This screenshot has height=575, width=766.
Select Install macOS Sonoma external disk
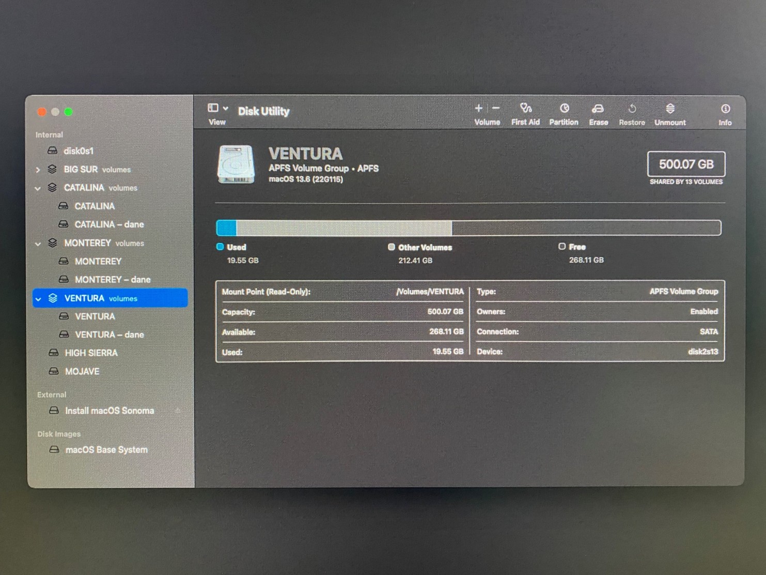110,411
